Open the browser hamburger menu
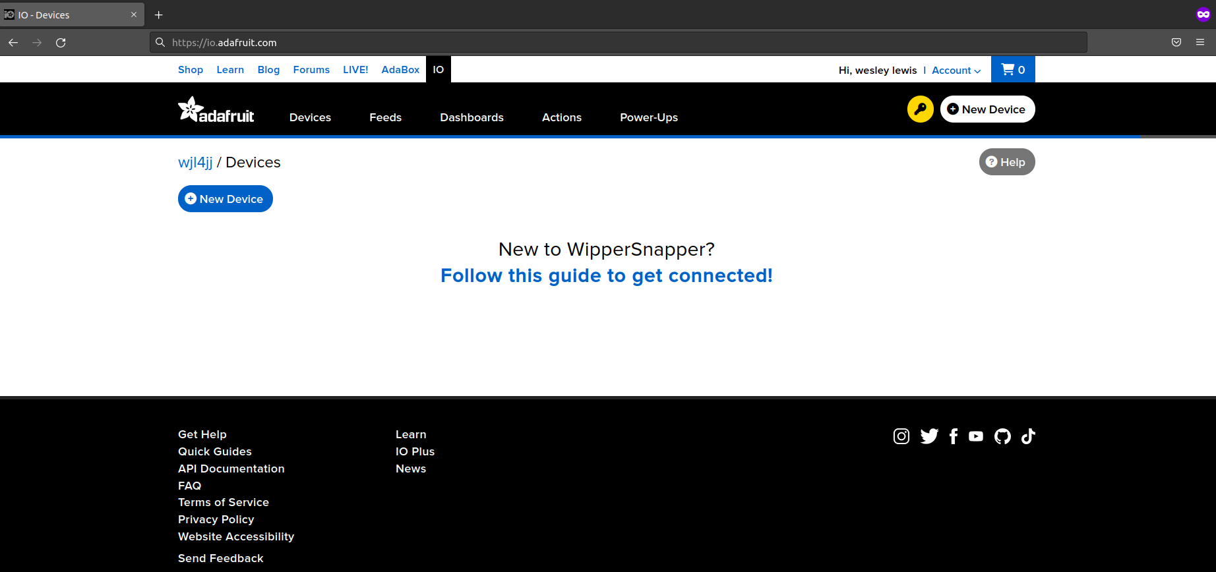The width and height of the screenshot is (1216, 572). 1200,42
